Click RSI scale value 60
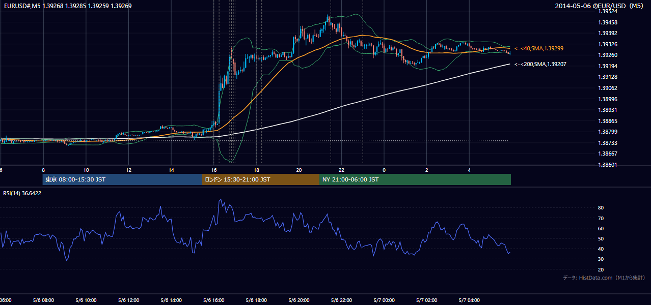This screenshot has width=651, height=305. tap(601, 228)
